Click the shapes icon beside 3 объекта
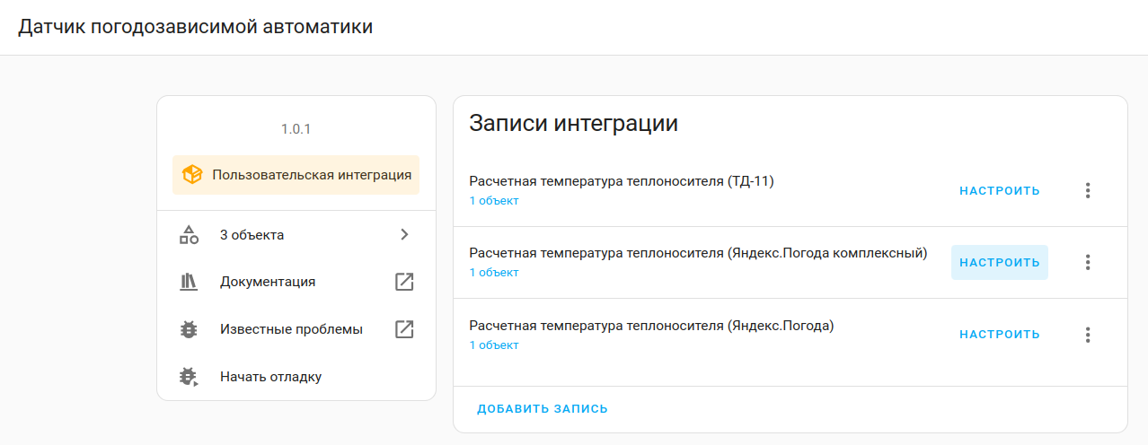This screenshot has height=445, width=1148. click(189, 235)
